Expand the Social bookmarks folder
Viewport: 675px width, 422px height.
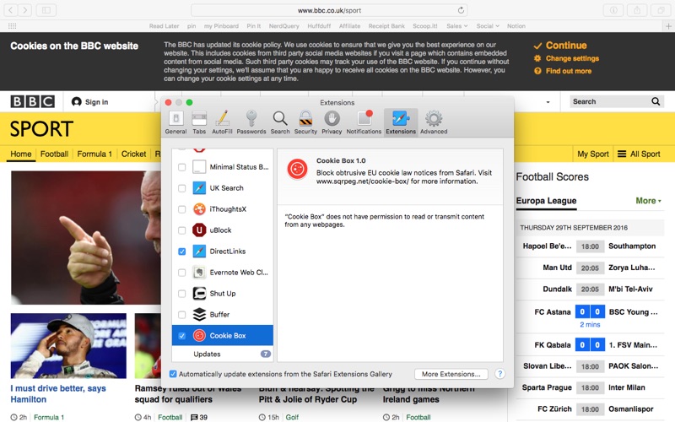tap(488, 26)
